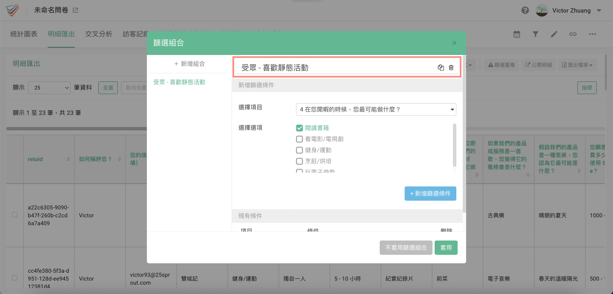
Task: Uncheck the 閱讀書籍 option
Action: click(x=299, y=128)
